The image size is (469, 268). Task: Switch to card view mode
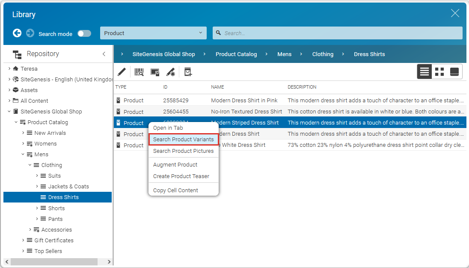[x=454, y=71]
